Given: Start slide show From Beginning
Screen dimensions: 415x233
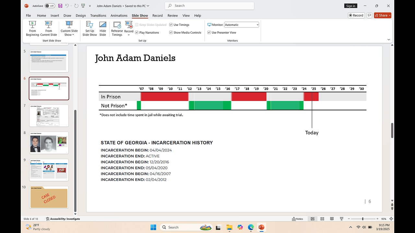Looking at the screenshot, I should (32, 28).
